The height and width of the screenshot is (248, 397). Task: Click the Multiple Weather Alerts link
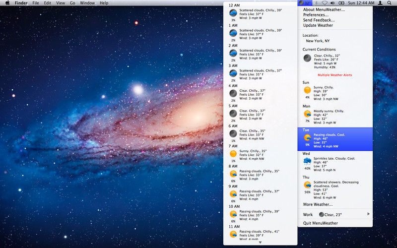pyautogui.click(x=334, y=75)
